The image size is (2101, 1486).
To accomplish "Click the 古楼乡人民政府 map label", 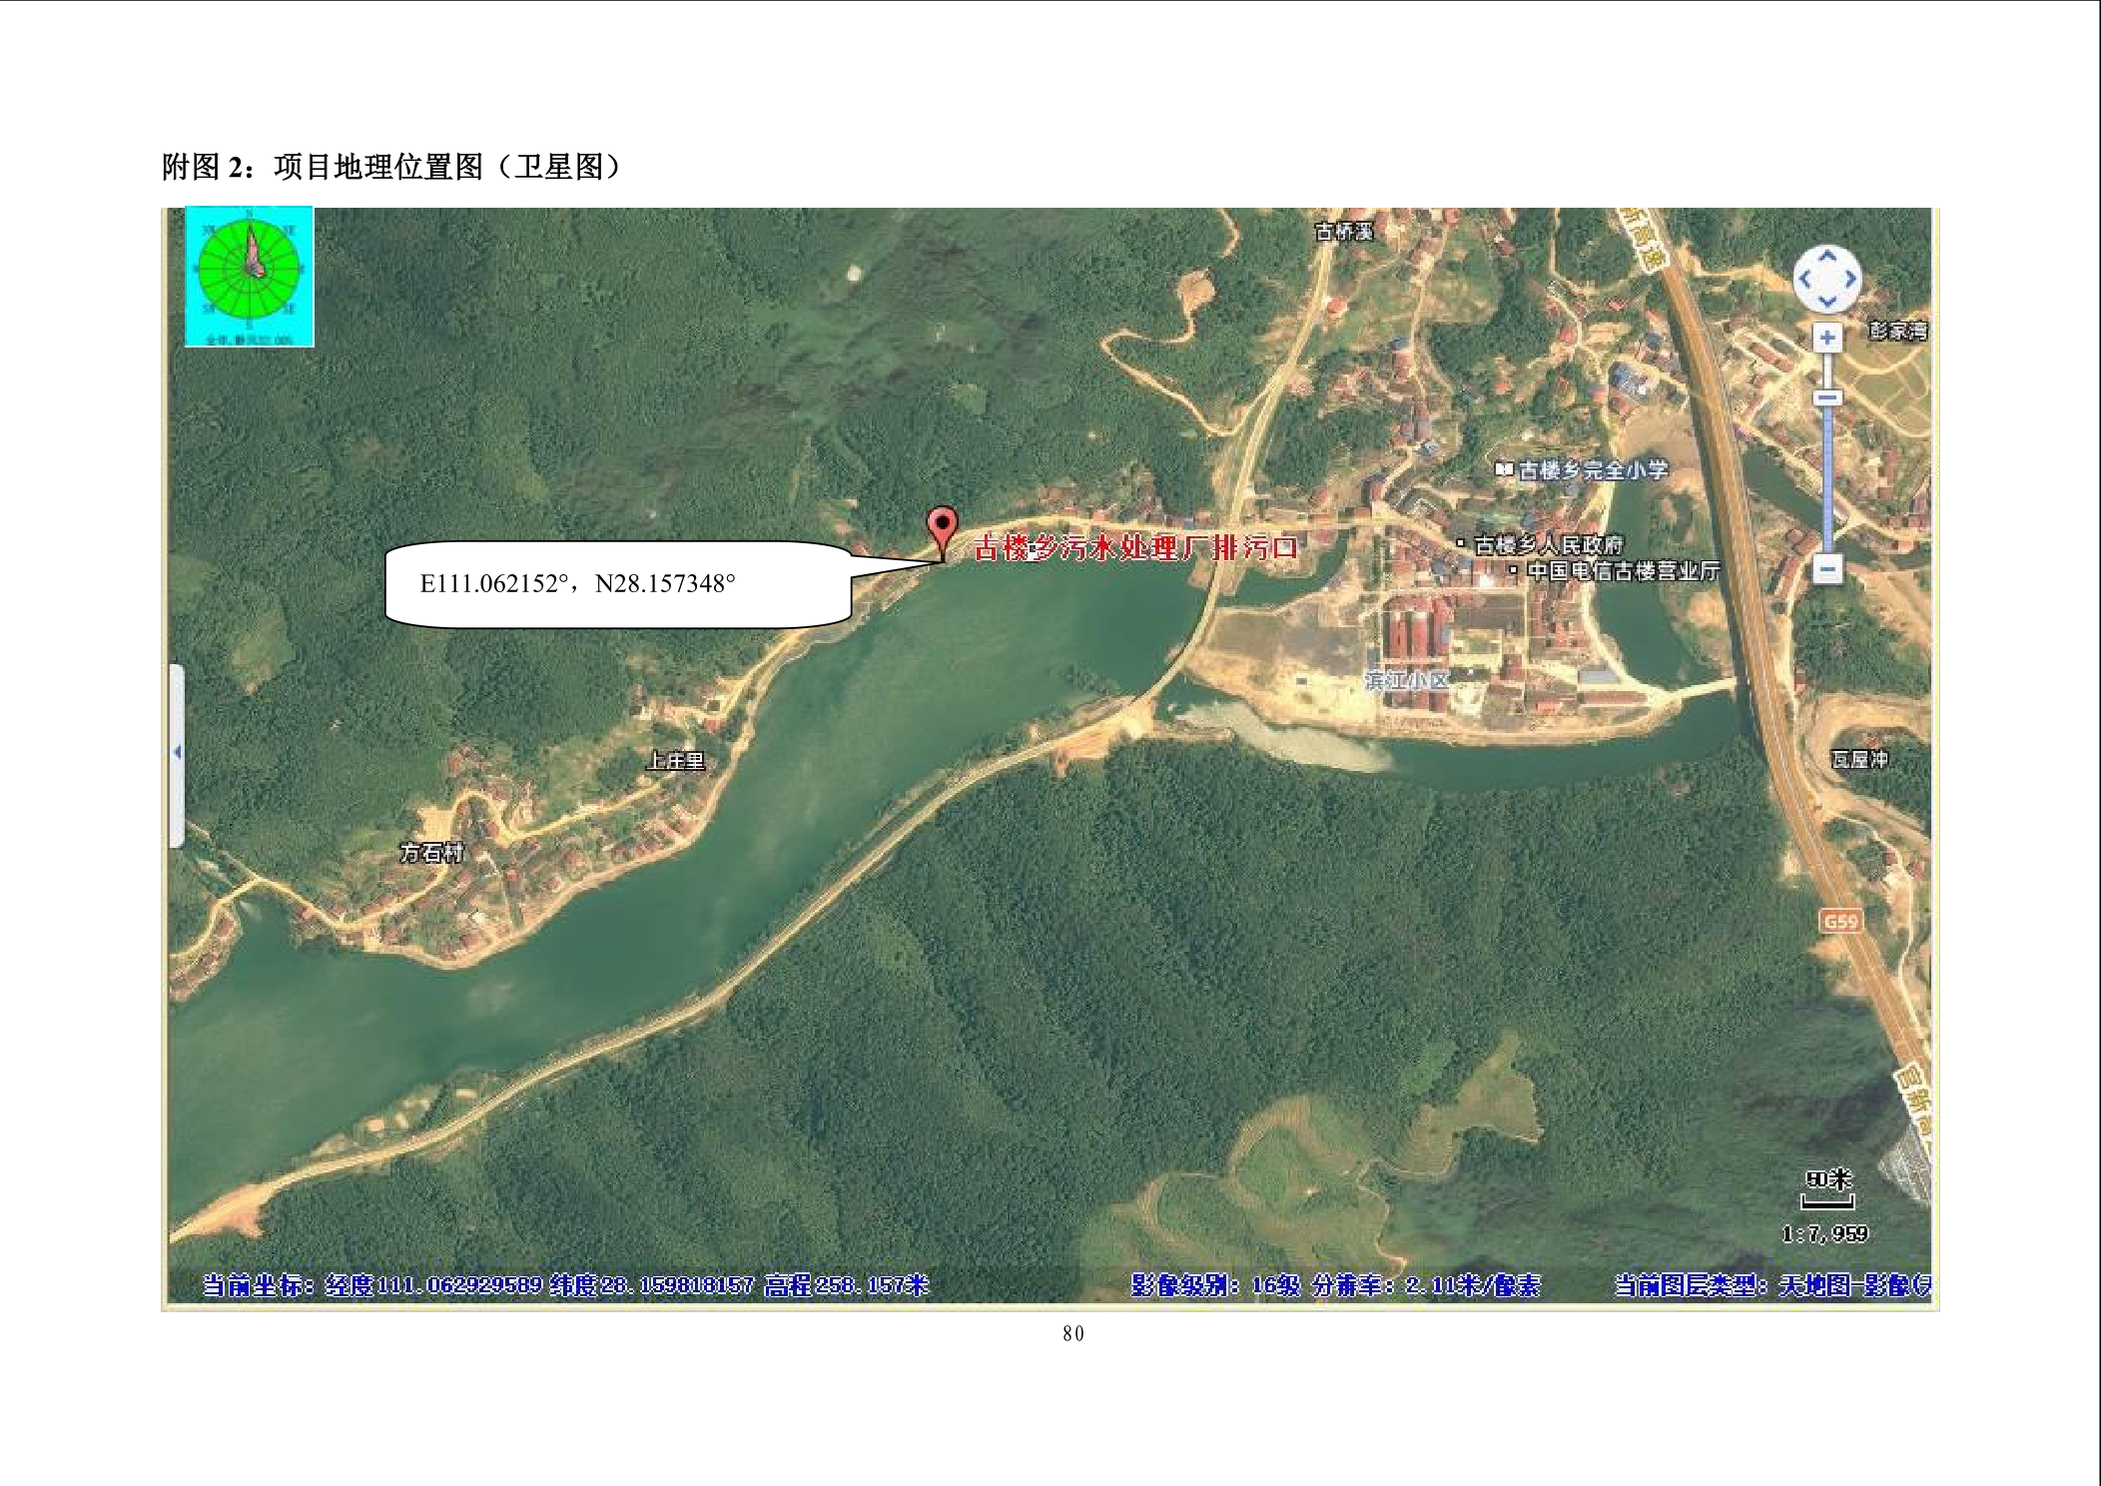I will (1548, 544).
